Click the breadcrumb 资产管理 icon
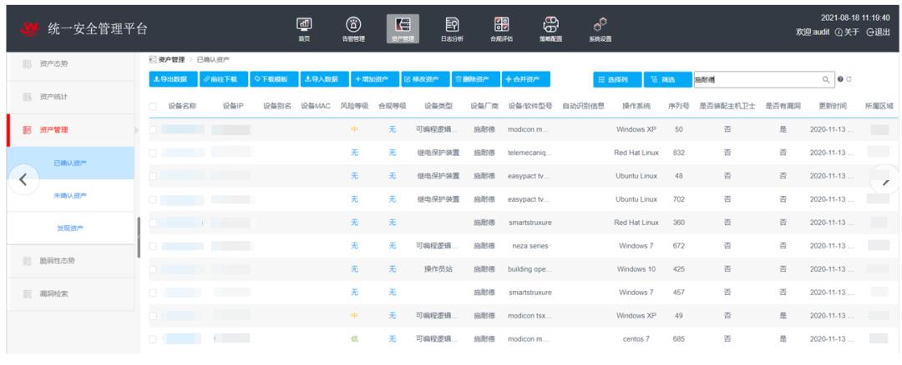The image size is (902, 365). pyautogui.click(x=153, y=60)
